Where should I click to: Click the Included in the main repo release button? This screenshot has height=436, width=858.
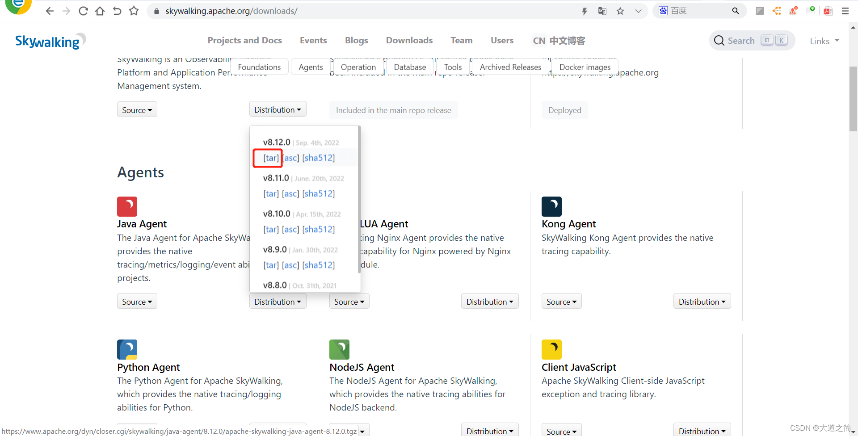[394, 110]
